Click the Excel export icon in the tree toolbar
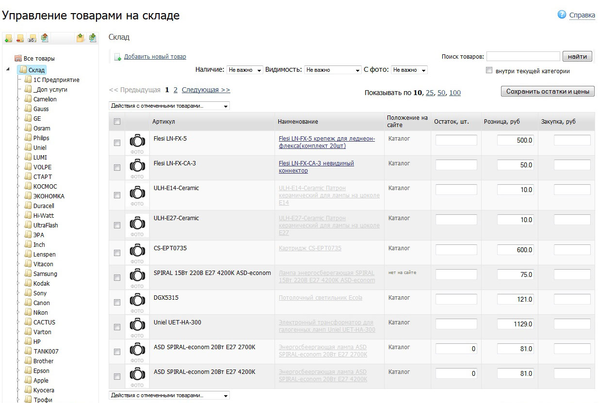The width and height of the screenshot is (599, 403). (x=45, y=38)
